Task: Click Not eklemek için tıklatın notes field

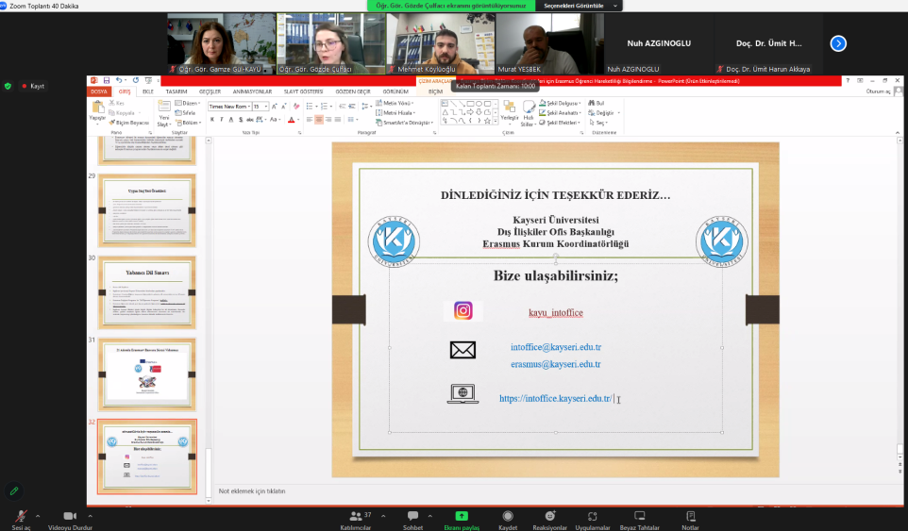Action: 252,491
